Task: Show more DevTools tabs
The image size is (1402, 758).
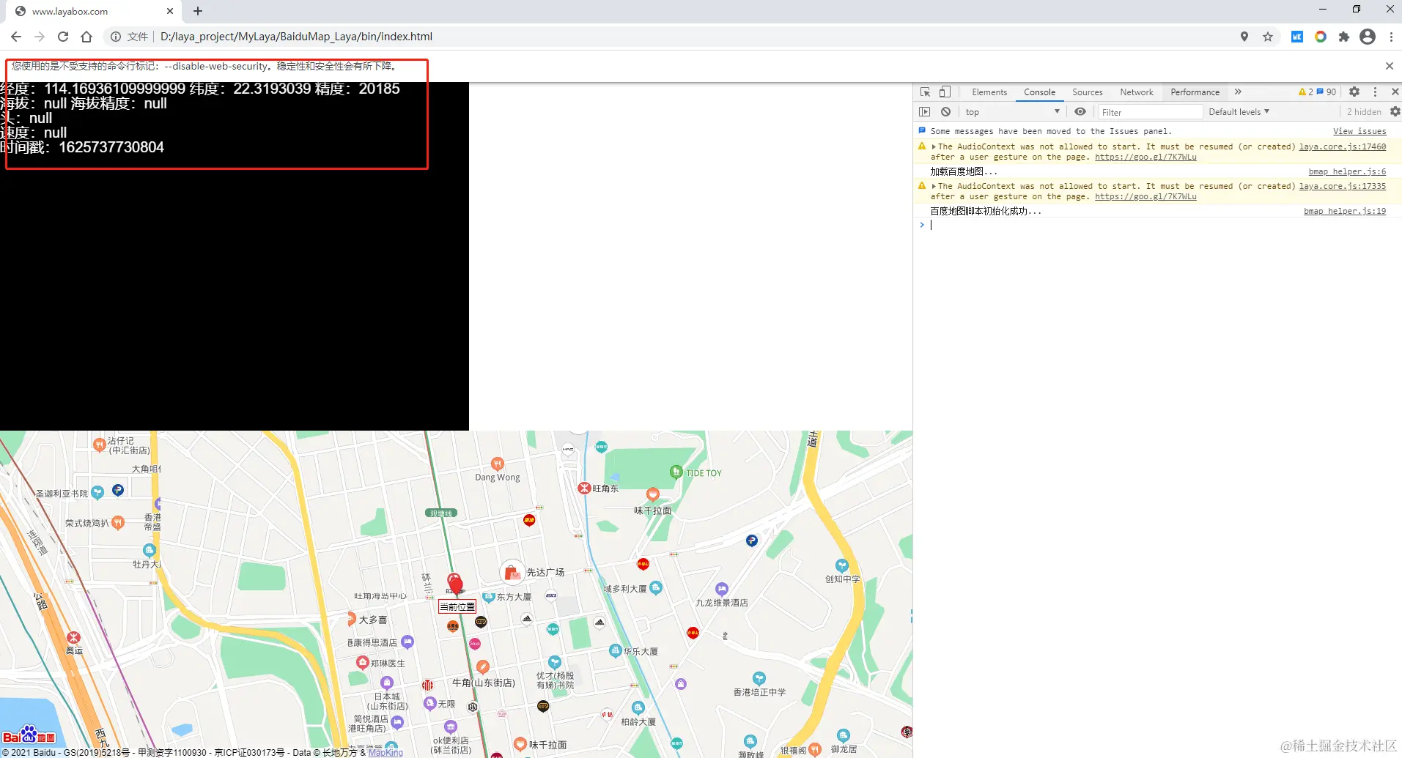Action: click(1238, 92)
